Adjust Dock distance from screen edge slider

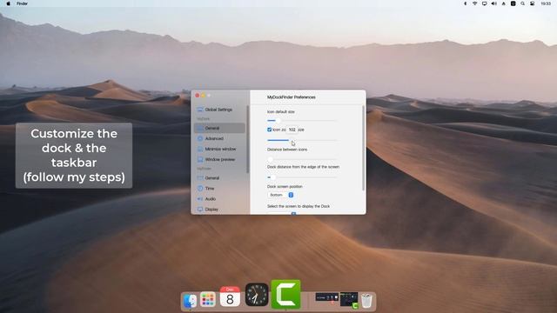(x=302, y=177)
